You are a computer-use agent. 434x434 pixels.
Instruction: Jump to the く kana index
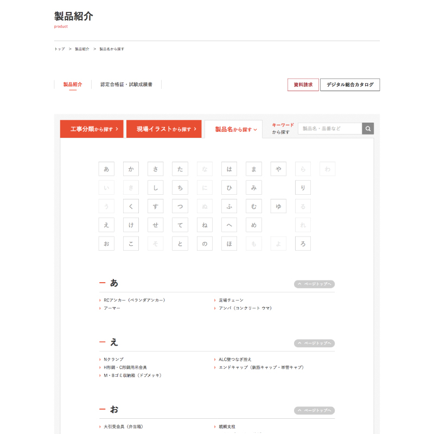131,206
